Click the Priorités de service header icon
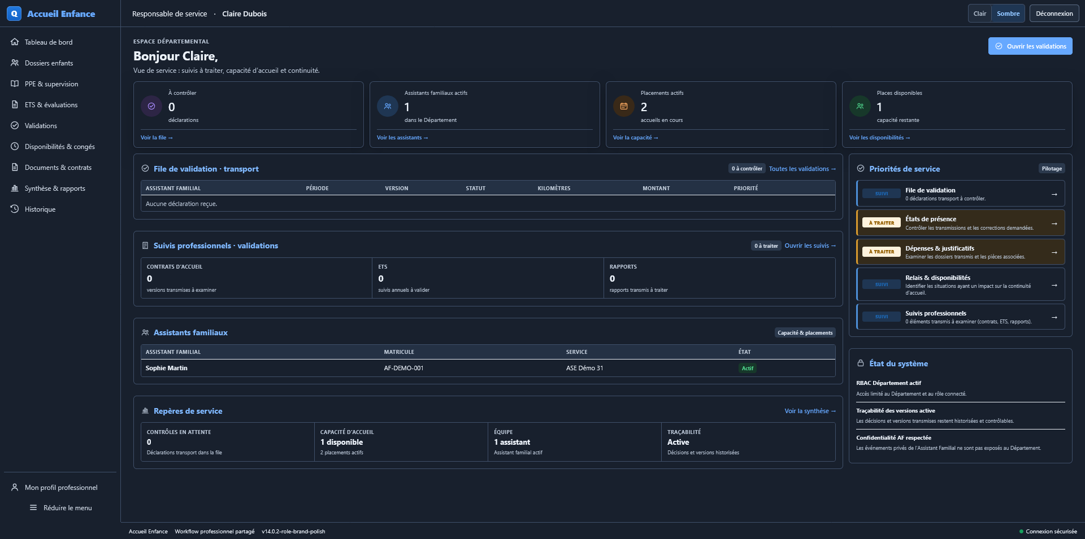Viewport: 1085px width, 539px height. pyautogui.click(x=861, y=168)
